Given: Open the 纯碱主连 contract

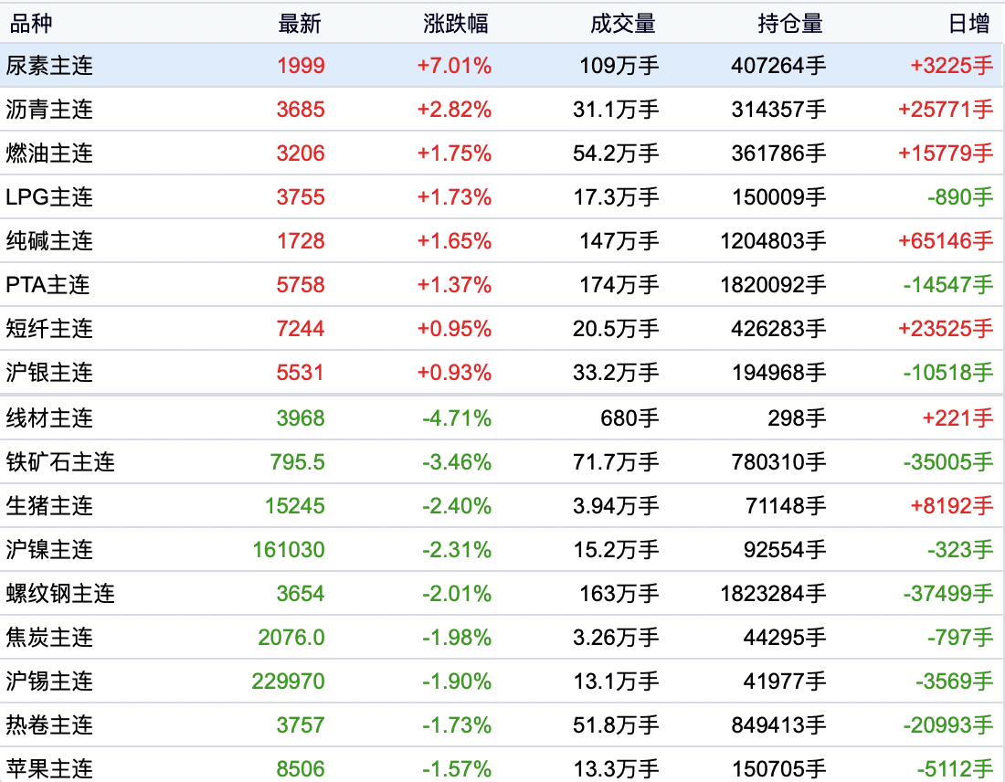Looking at the screenshot, I should coord(49,241).
